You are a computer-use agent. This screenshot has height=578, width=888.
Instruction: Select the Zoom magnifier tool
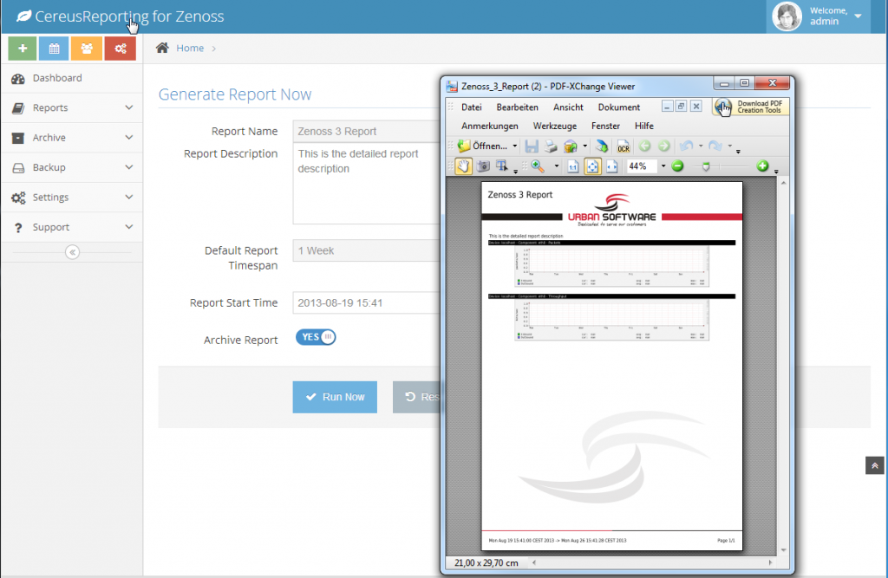point(538,166)
